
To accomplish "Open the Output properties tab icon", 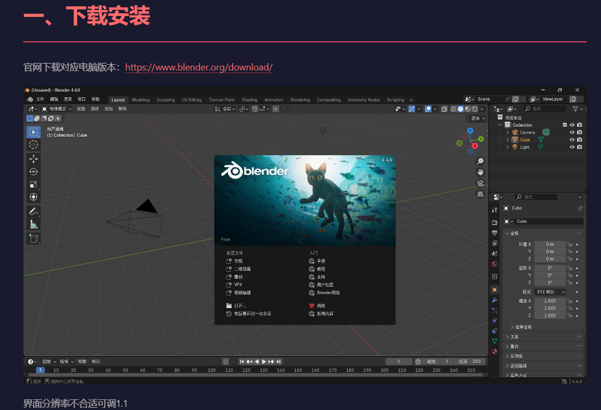I will pyautogui.click(x=495, y=233).
